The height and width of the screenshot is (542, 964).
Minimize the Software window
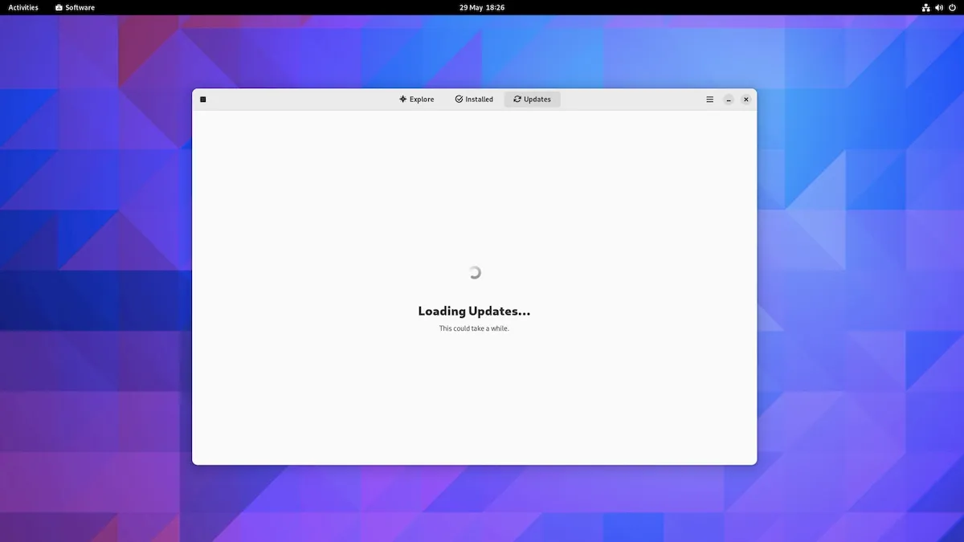click(729, 100)
